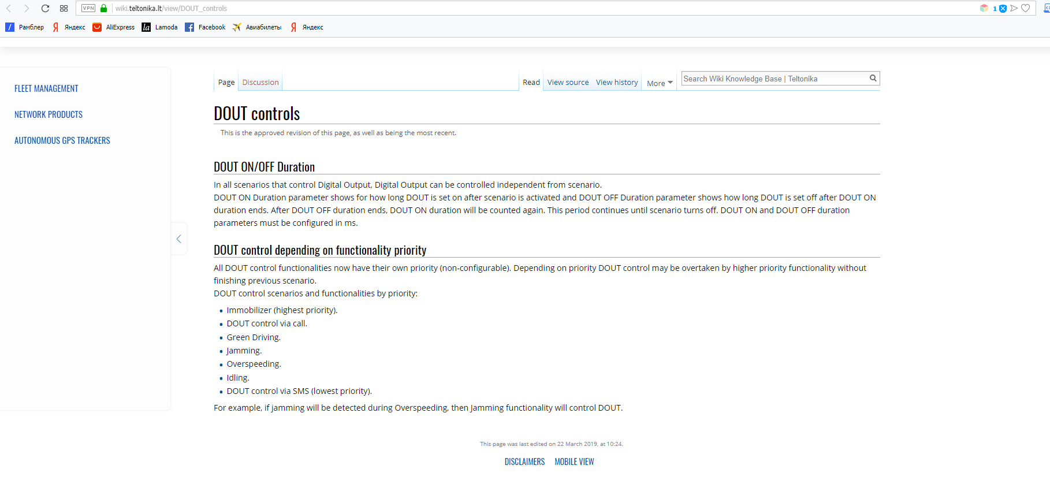Expand the Fleet Management sidebar section
The image size is (1050, 480).
point(46,88)
